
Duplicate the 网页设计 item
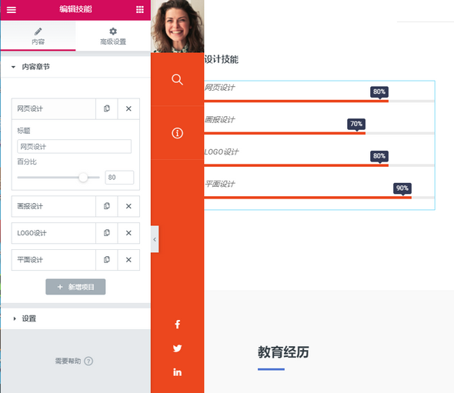[x=107, y=108]
